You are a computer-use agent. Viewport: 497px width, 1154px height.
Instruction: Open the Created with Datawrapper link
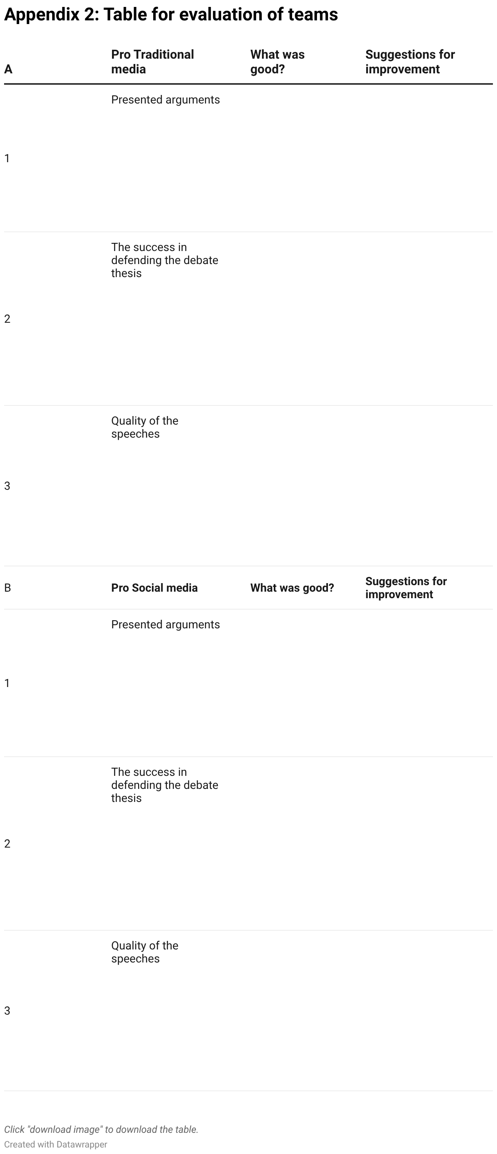[x=55, y=1144]
